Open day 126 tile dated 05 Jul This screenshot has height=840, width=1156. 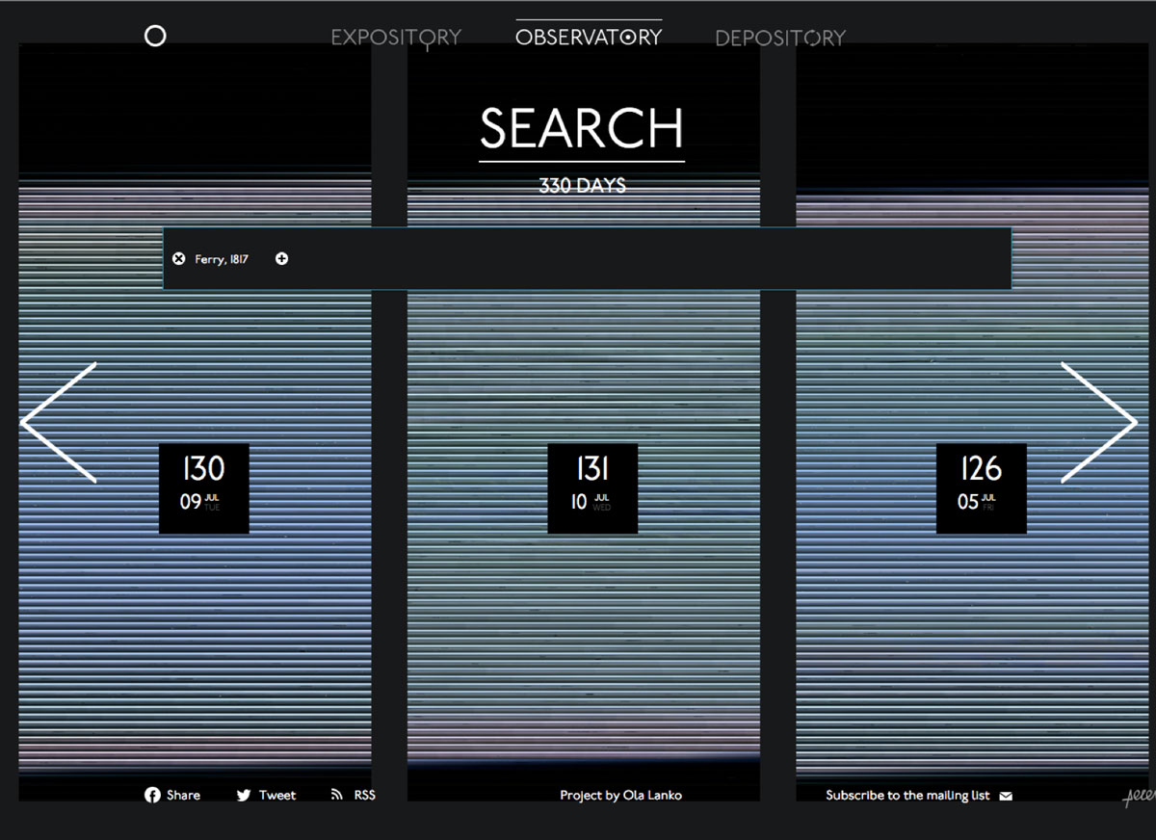click(981, 487)
